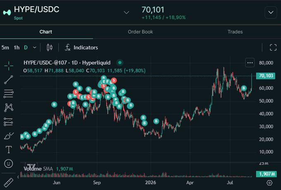Expand the header panel dropdown button
This screenshot has height=190, width=281.
tap(271, 12)
